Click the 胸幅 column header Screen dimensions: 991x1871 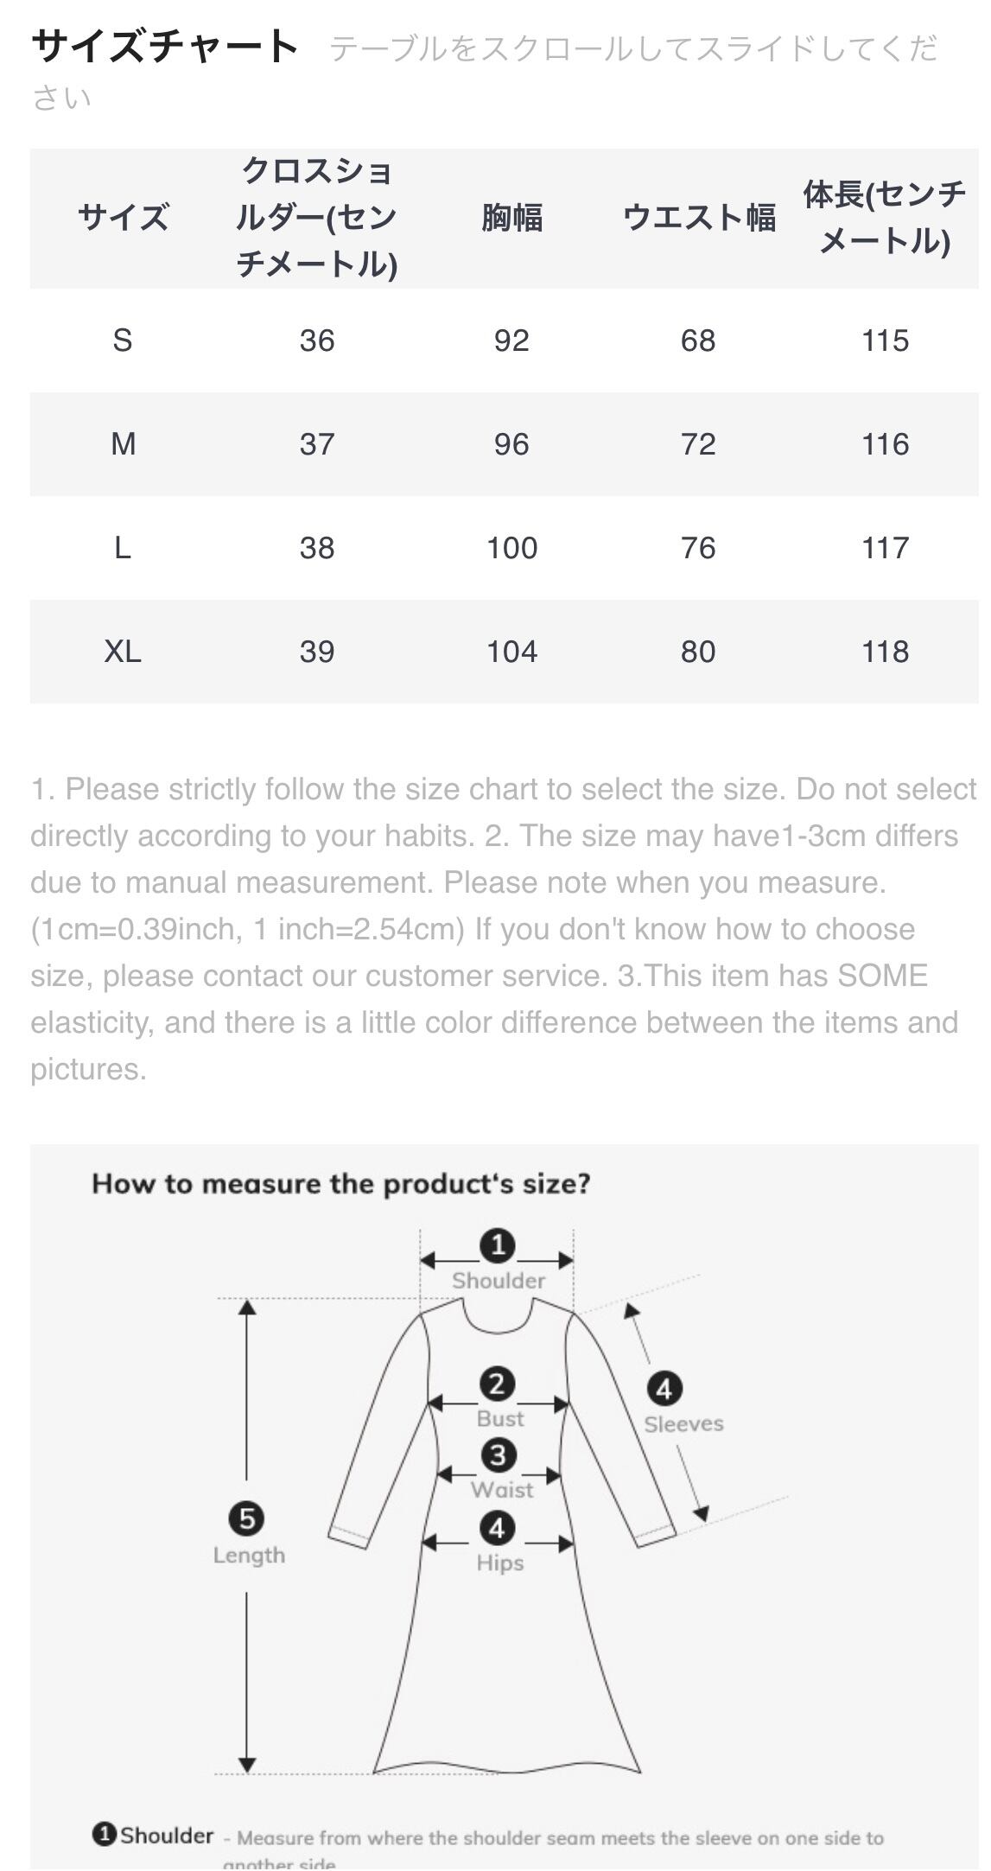click(511, 218)
